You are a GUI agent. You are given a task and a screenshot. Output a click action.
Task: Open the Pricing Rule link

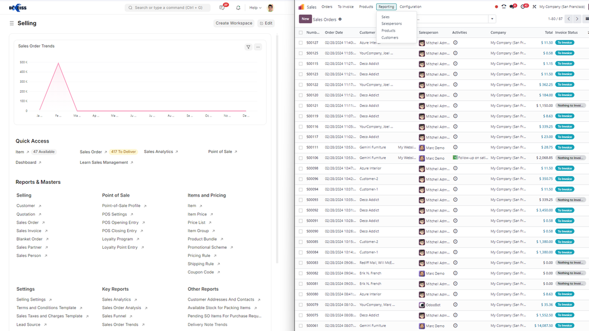tap(198, 256)
